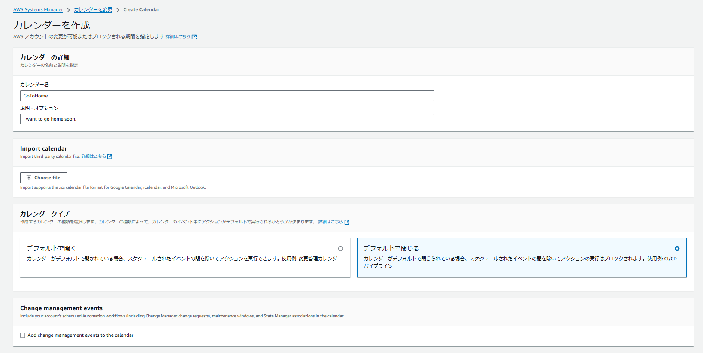Click the 説明 description input field
The width and height of the screenshot is (703, 353).
227,119
